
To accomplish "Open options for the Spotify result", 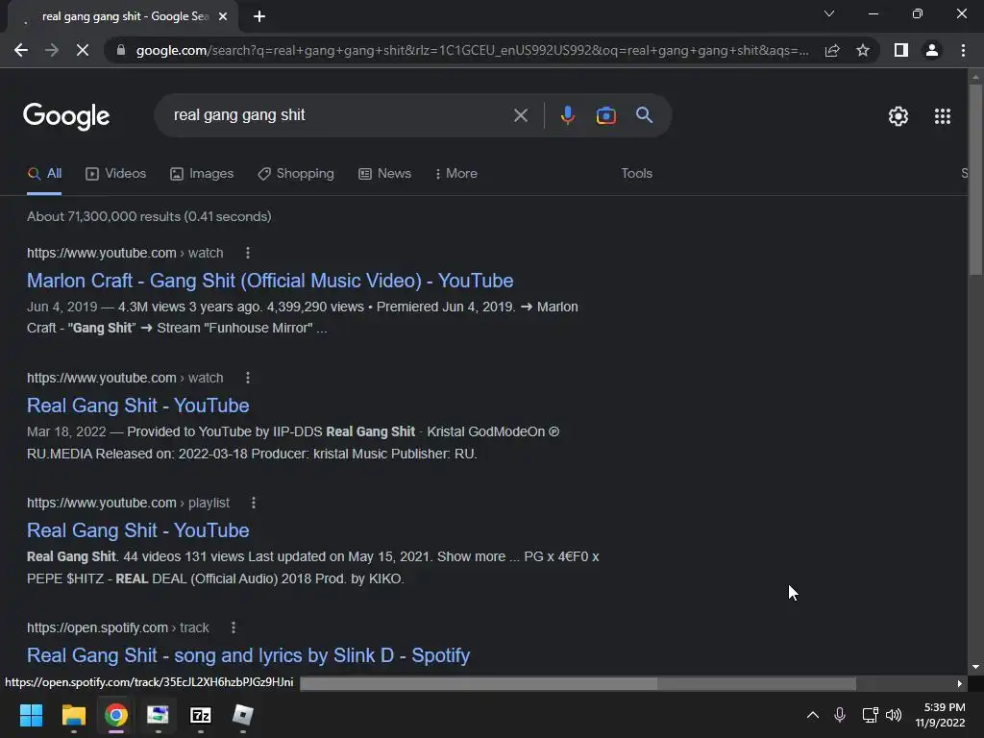I will coord(234,627).
